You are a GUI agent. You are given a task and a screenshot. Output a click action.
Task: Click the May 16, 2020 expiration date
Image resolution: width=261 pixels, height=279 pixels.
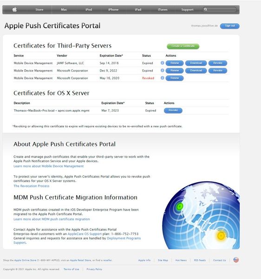tap(110, 78)
